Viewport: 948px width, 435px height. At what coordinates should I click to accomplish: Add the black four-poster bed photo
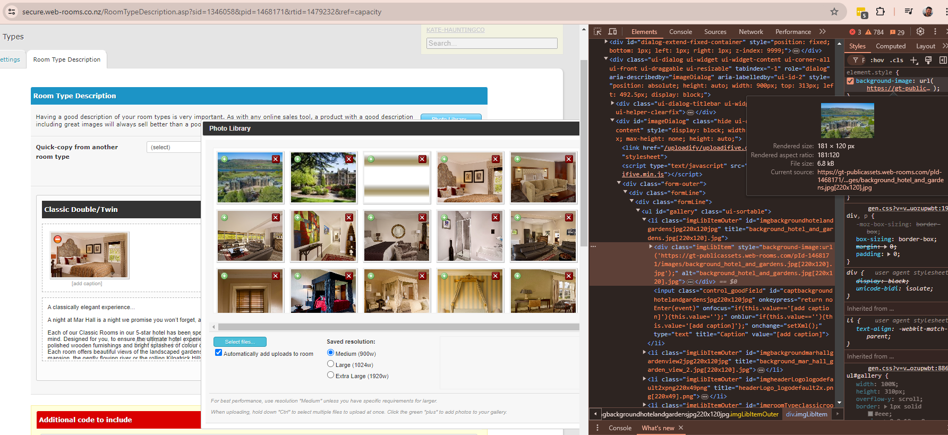pyautogui.click(x=298, y=276)
